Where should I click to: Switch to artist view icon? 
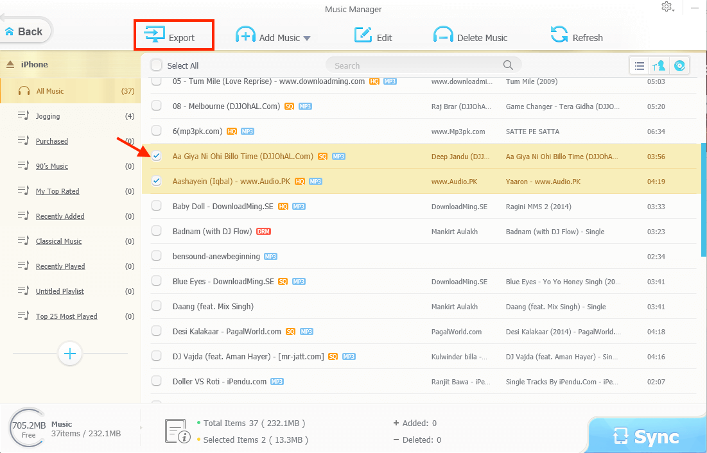[x=659, y=66]
